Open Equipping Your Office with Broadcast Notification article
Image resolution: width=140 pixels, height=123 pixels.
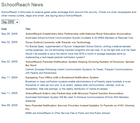(x=62, y=77)
